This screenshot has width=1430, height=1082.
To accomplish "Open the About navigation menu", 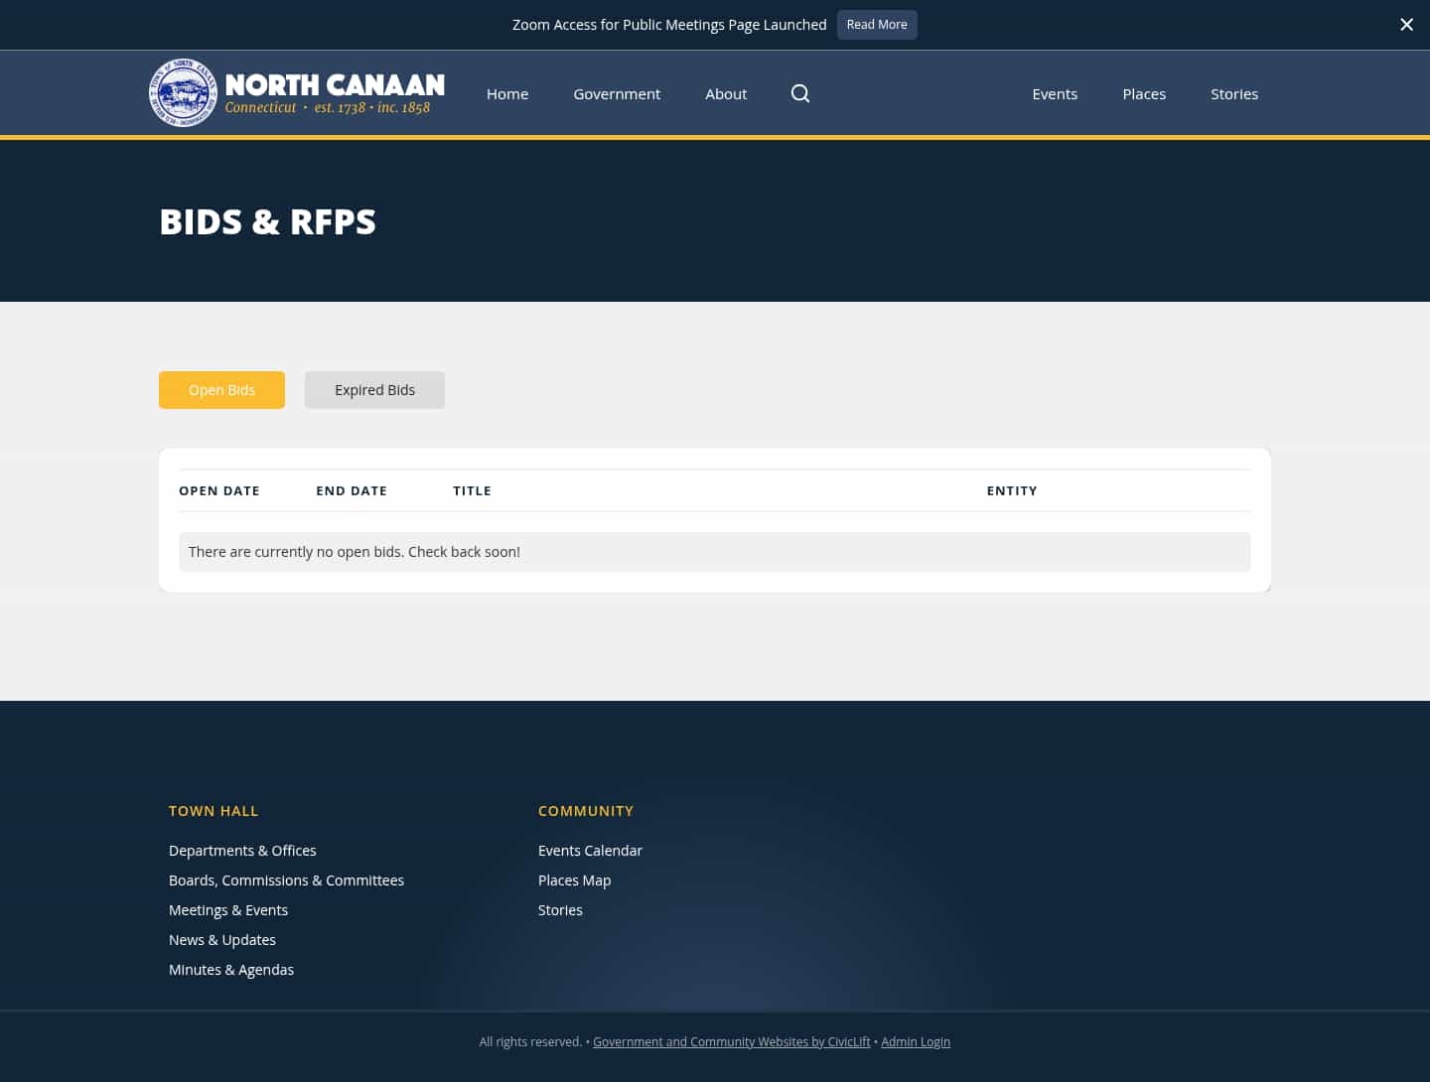I will pos(726,93).
